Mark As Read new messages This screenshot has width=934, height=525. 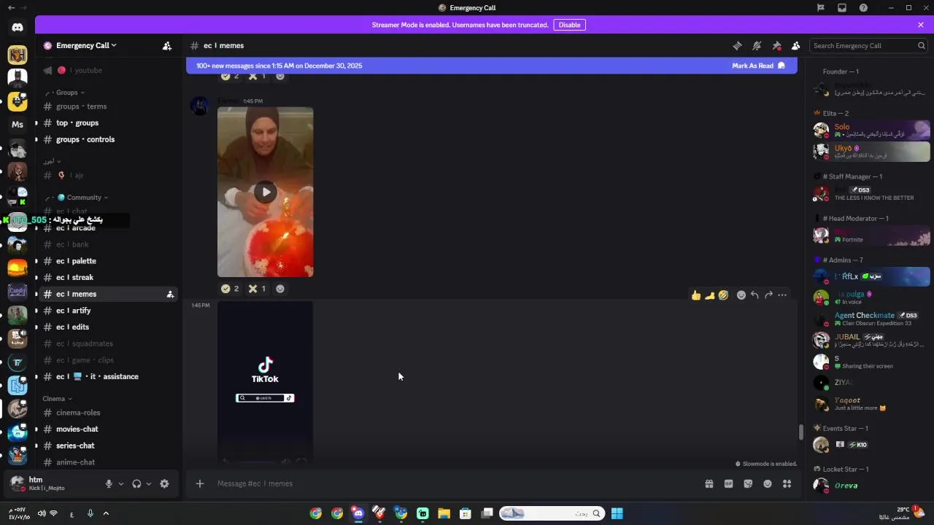(758, 66)
